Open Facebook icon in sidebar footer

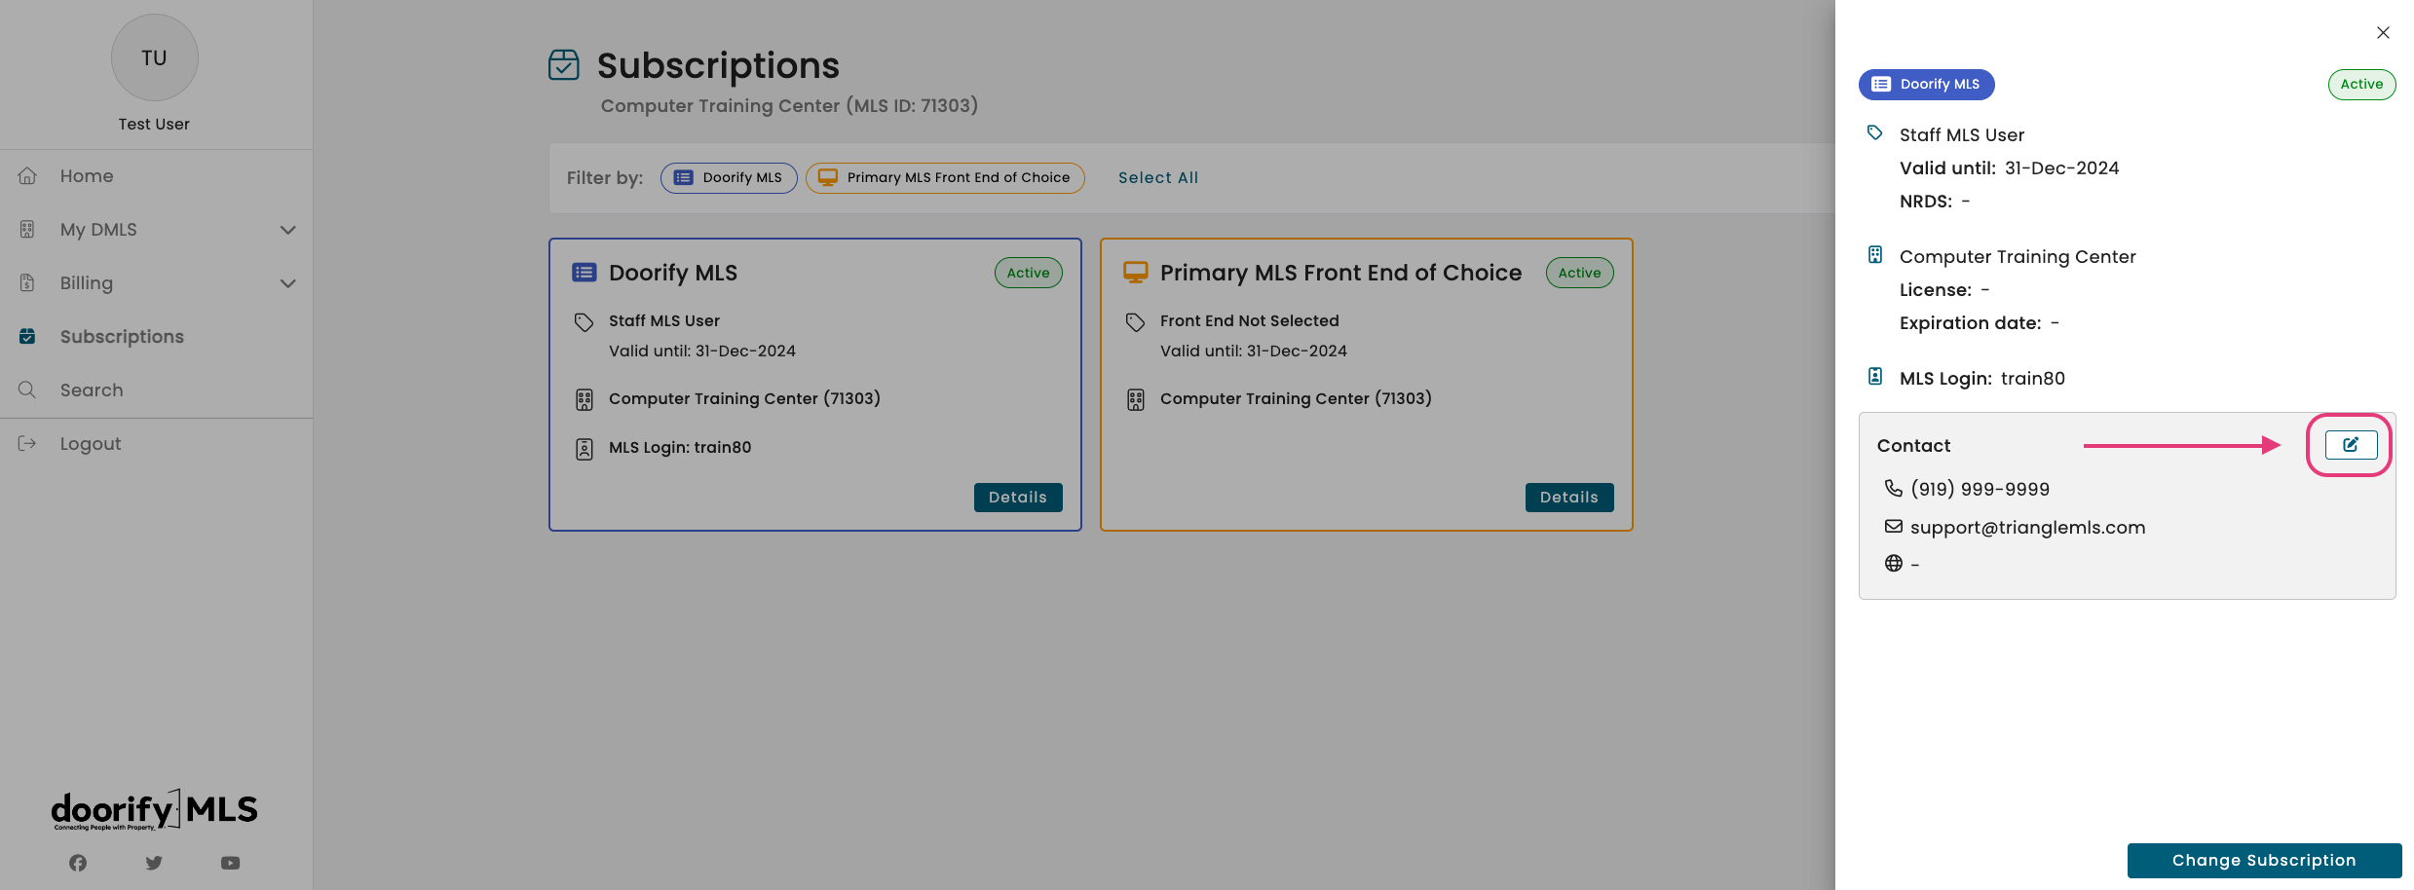click(x=78, y=863)
